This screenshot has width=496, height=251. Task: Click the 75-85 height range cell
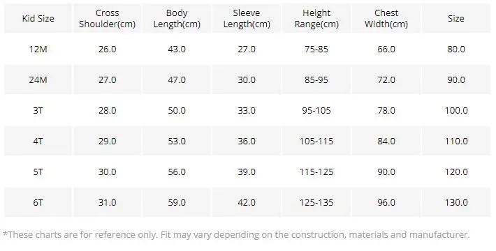point(316,50)
